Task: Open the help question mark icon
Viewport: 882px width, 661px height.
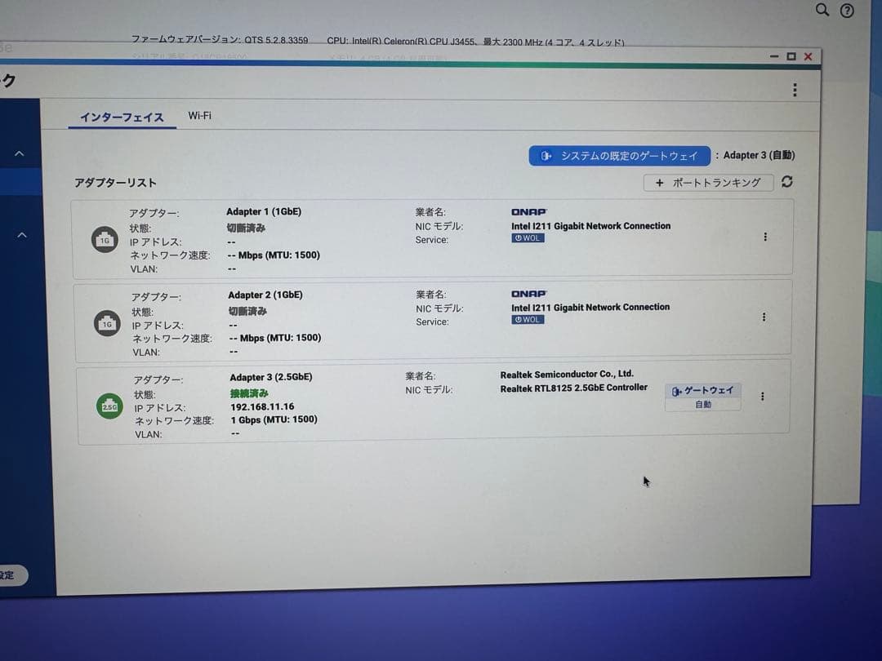Action: pos(846,11)
